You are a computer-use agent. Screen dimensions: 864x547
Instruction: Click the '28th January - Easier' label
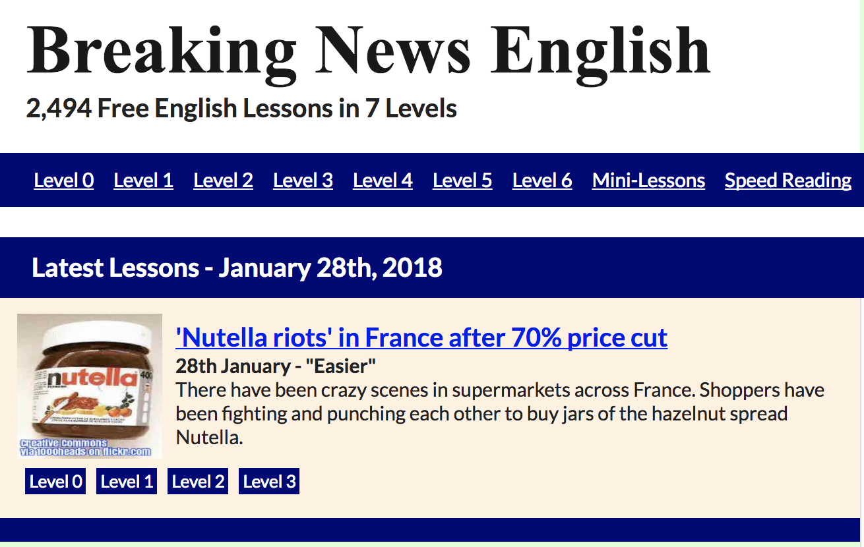(276, 366)
